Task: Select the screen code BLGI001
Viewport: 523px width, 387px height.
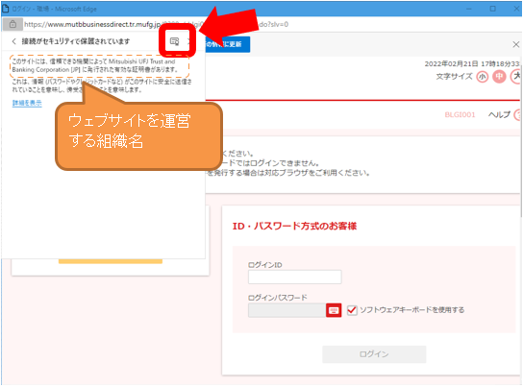Action: coord(460,114)
